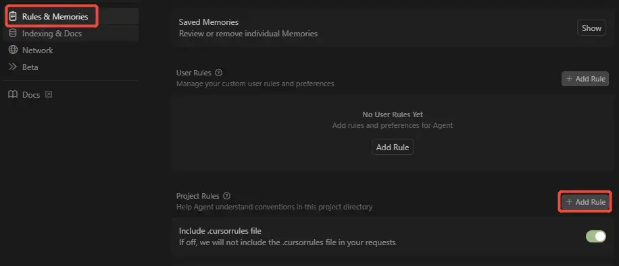The width and height of the screenshot is (619, 266).
Task: Disable the Include .cursorrules file toggle
Action: (596, 236)
